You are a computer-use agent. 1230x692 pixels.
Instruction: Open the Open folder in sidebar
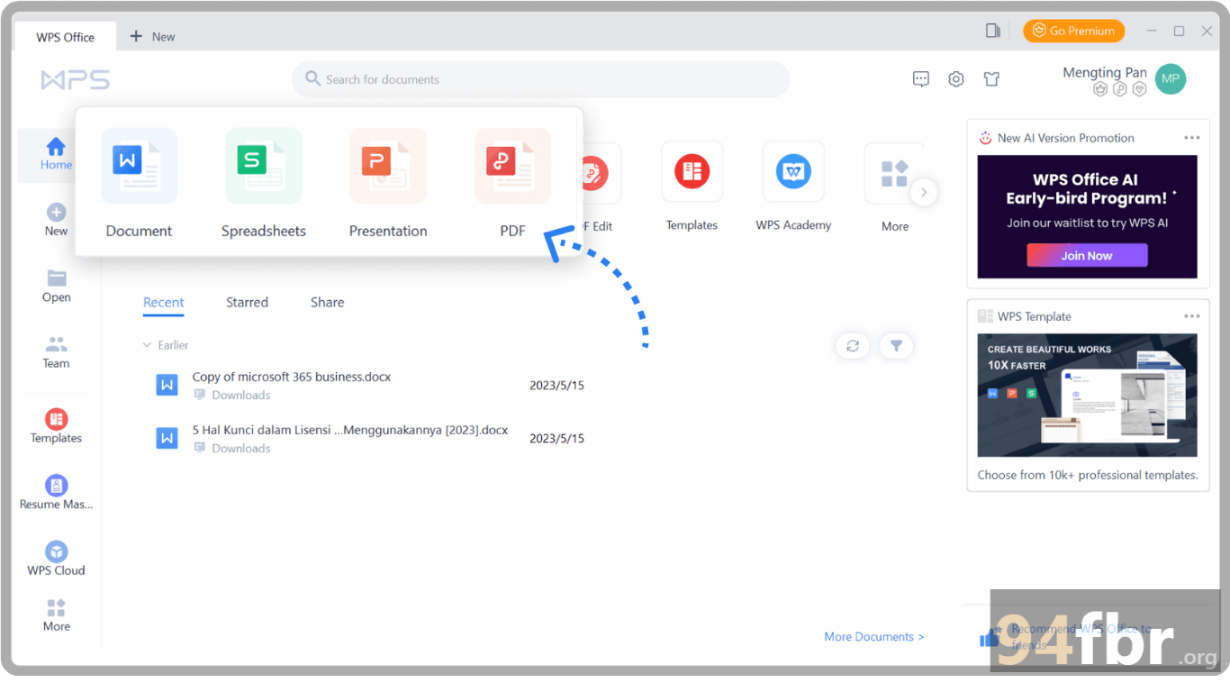point(56,286)
